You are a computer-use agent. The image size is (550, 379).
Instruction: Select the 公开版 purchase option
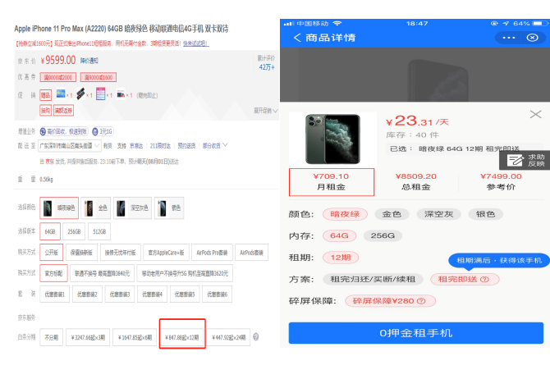[51, 253]
